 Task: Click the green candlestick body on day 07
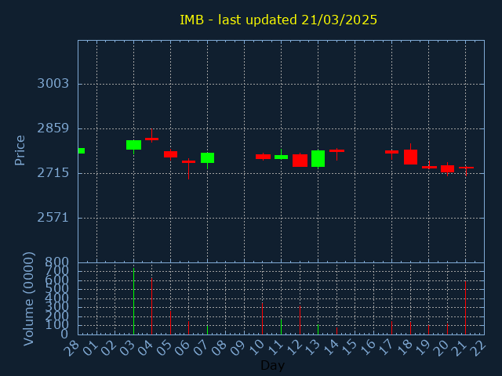207,158
